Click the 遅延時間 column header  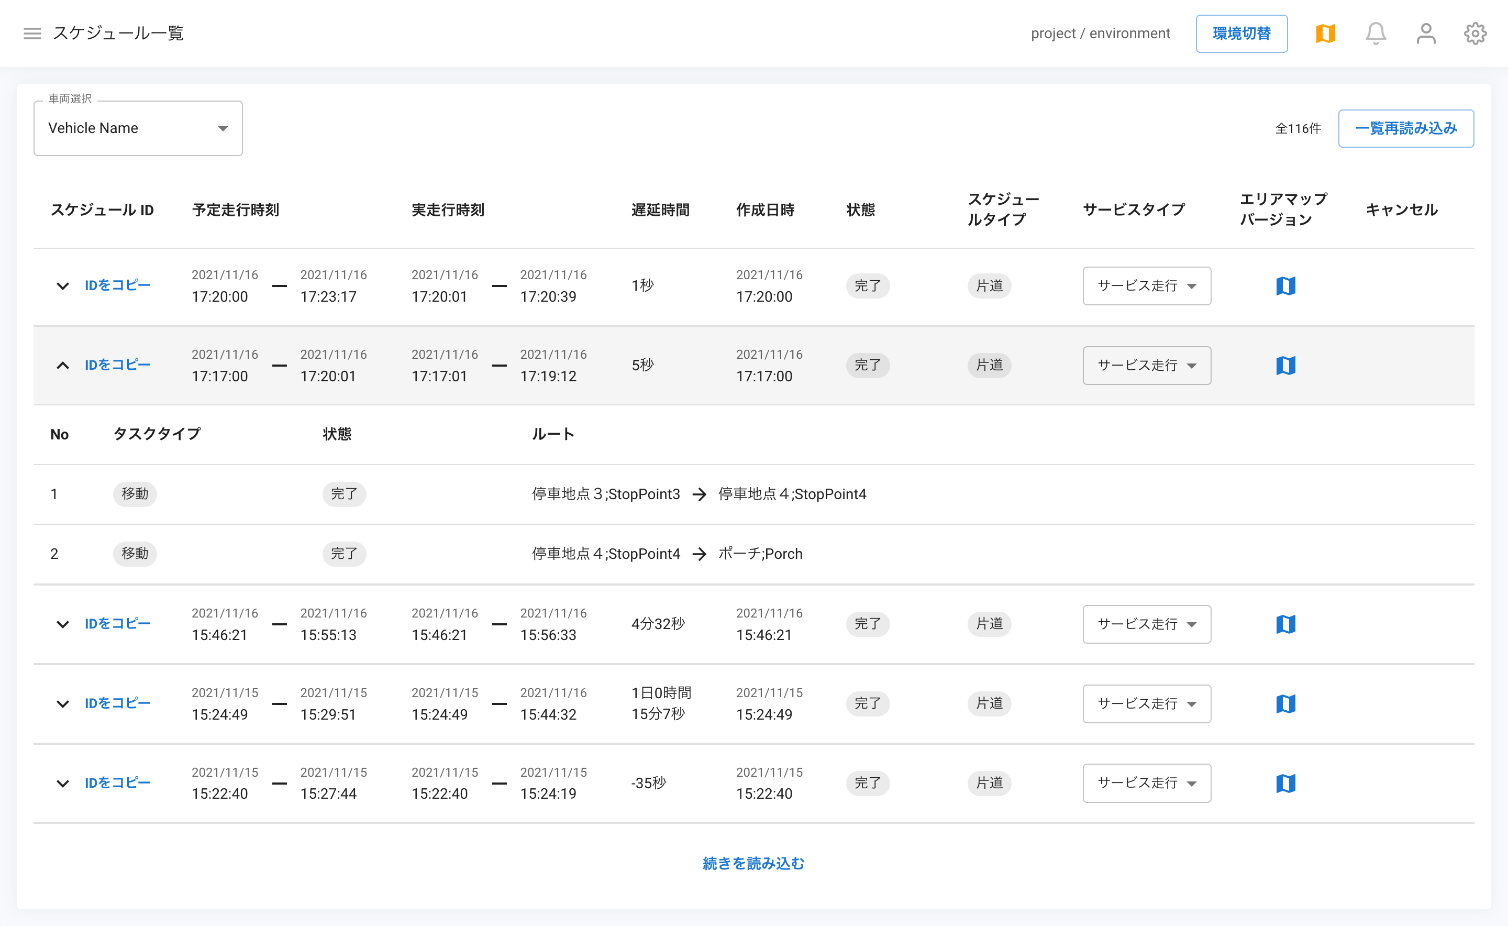660,210
